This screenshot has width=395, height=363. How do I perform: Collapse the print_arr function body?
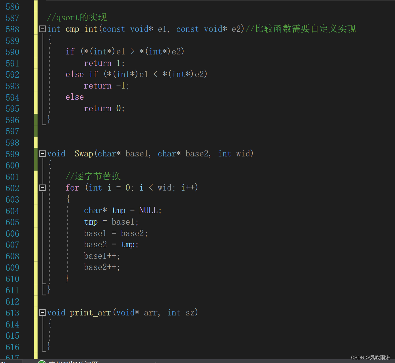tap(42, 313)
